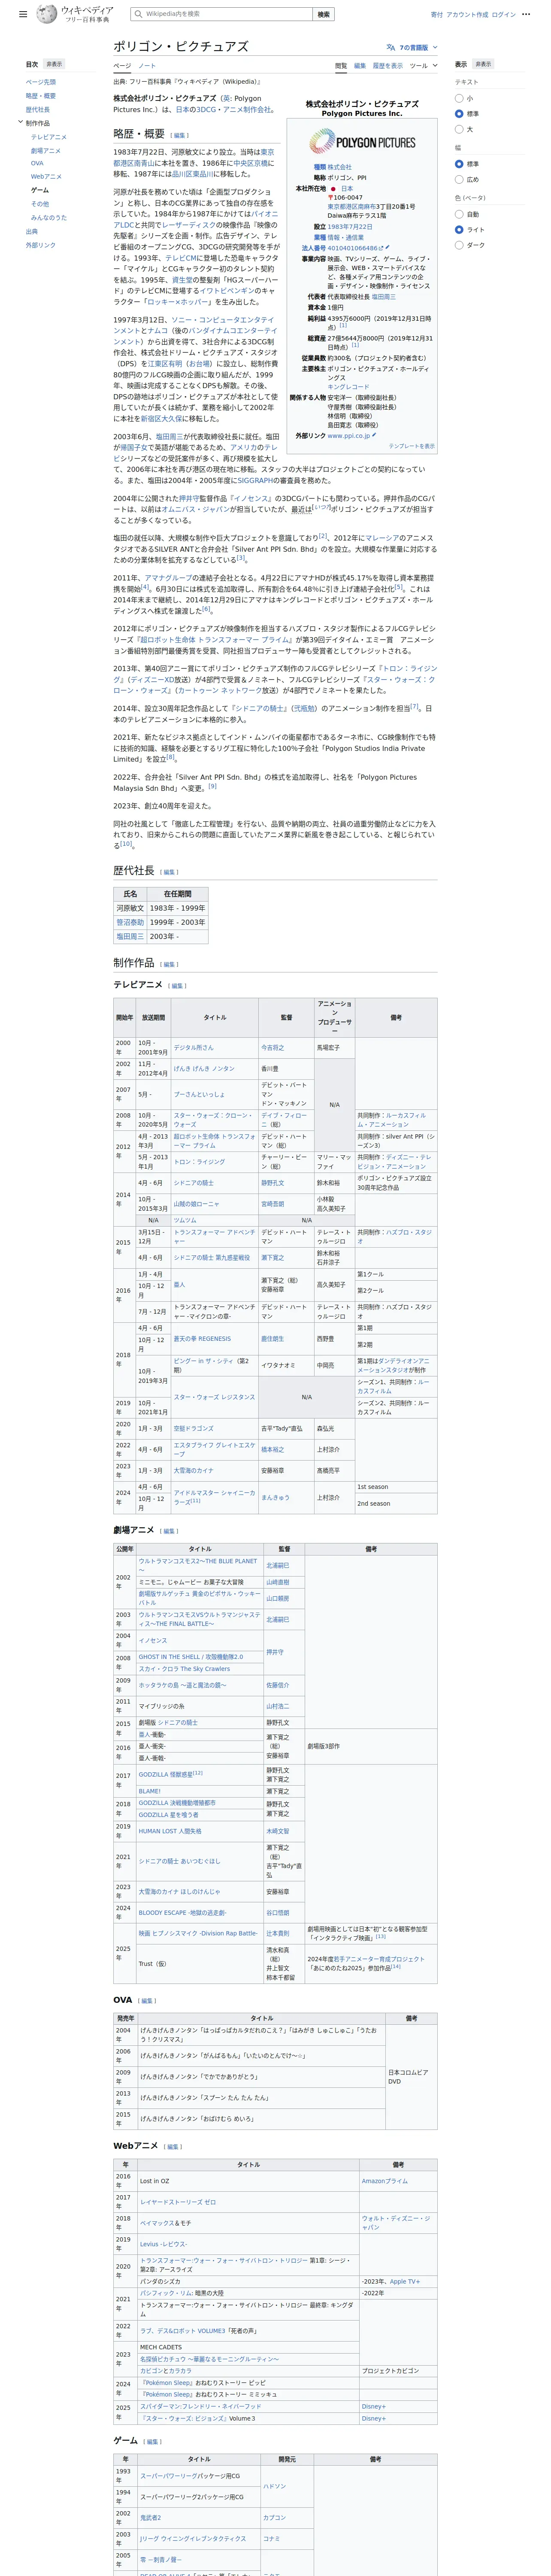Viewport: 551px width, 2576px height.
Task: Click the postal mark icon before 106-0047
Action: tap(330, 198)
